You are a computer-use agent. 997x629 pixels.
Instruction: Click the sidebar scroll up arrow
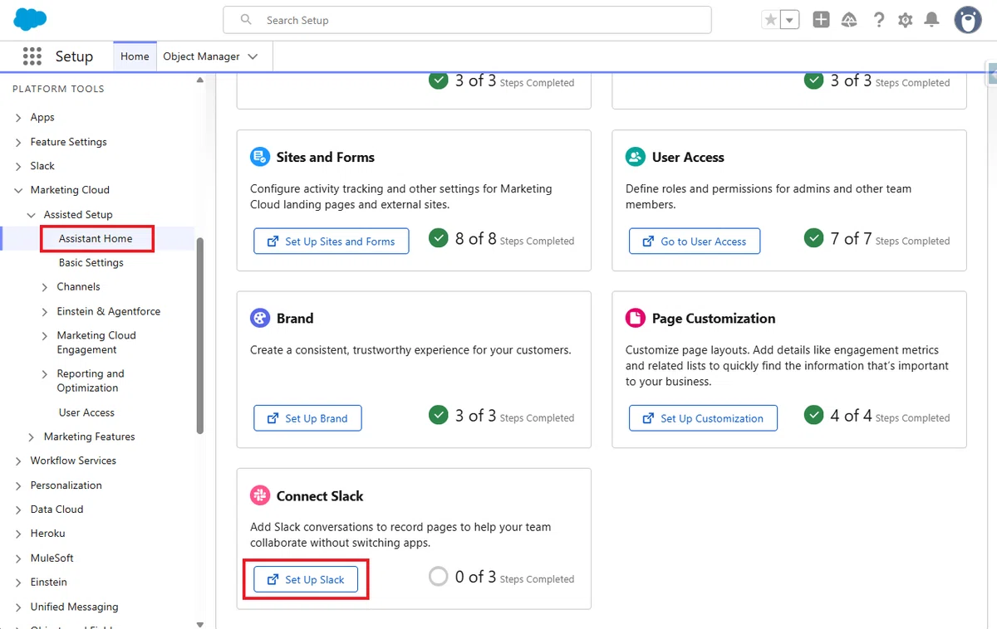[199, 80]
